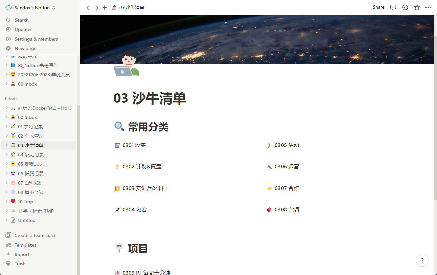This screenshot has width=437, height=275.
Task: Open 08 模板经验 in sidebar
Action: point(39,192)
